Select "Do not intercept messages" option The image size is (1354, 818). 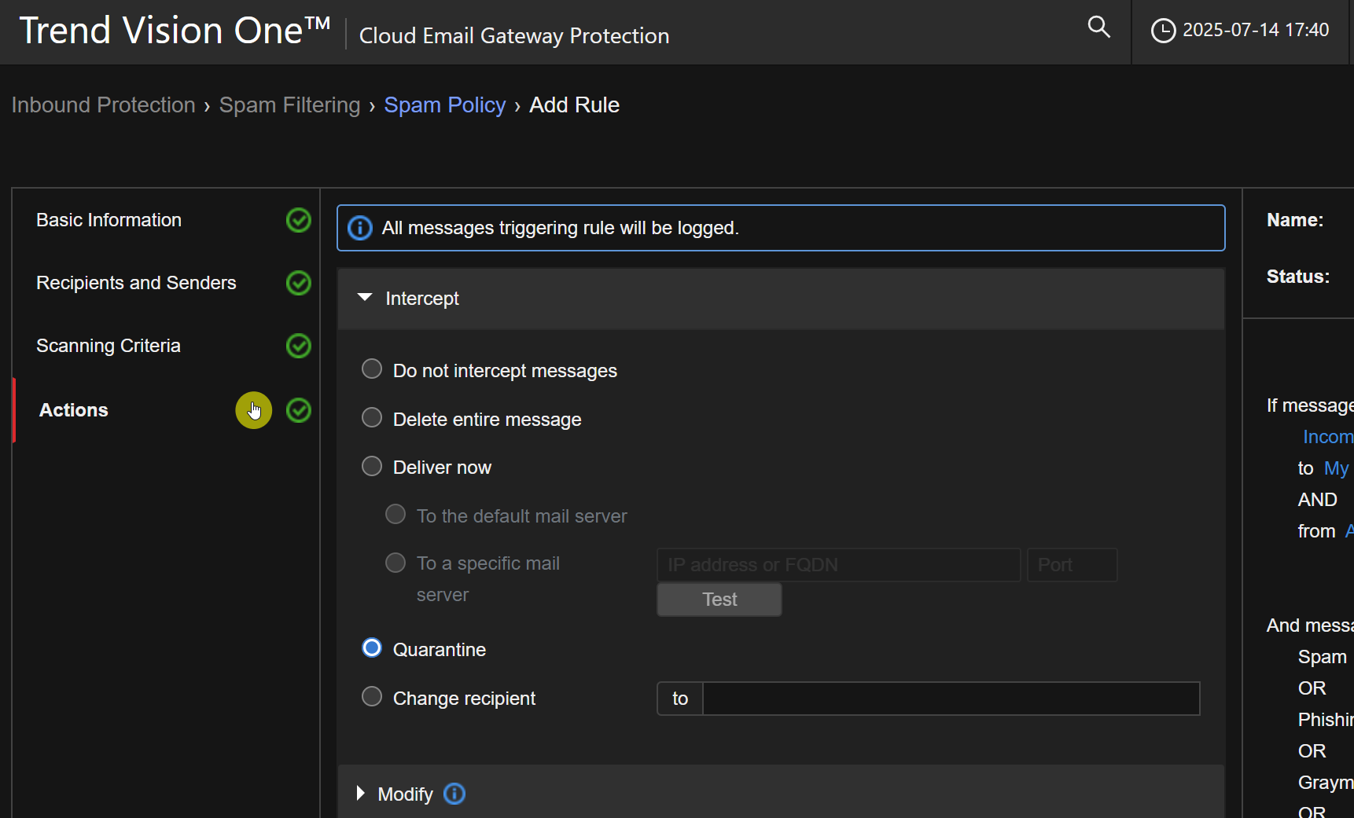[372, 369]
